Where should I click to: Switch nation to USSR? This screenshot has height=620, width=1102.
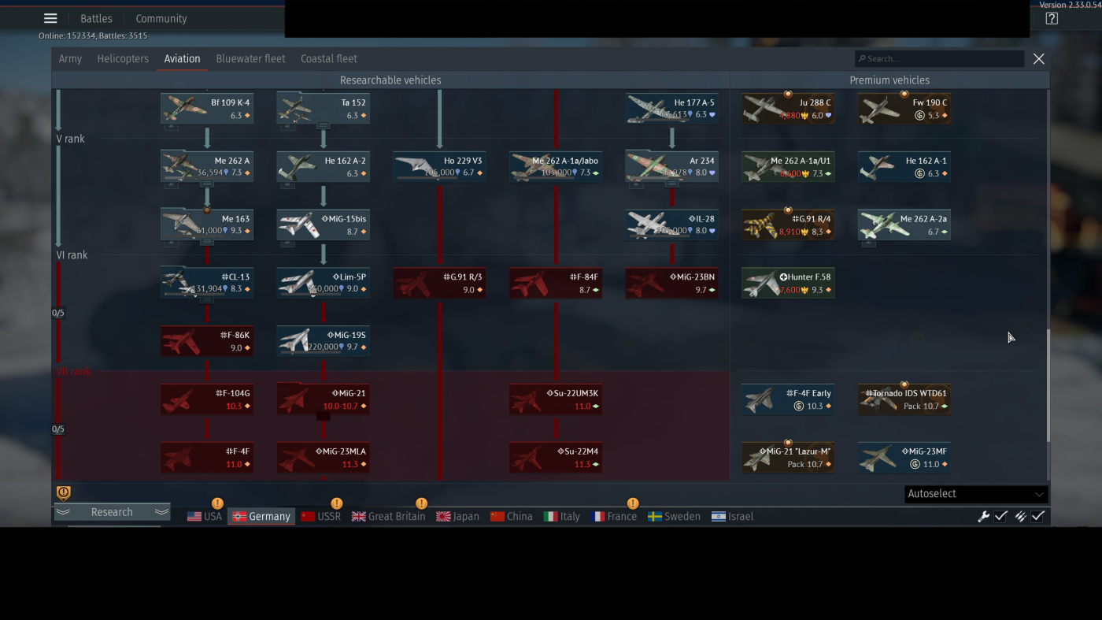pos(321,517)
